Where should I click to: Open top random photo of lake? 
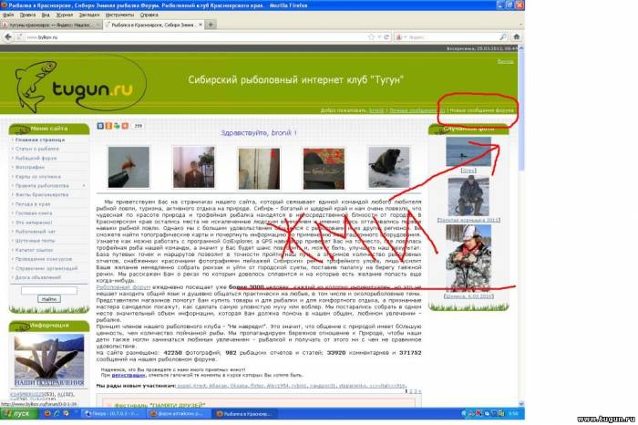coord(468,151)
